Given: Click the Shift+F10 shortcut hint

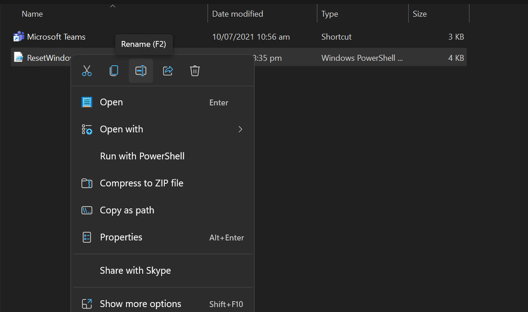Looking at the screenshot, I should [x=226, y=304].
